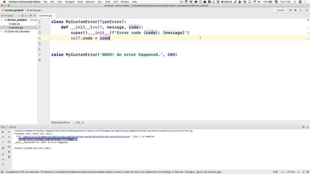
Task: Rerun errors using green play in Run panel
Action: tap(3, 132)
